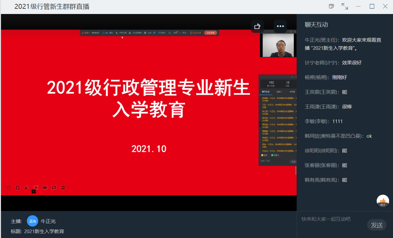Viewport: 393px width, 238px height.
Task: Click the presenter webcam thumbnail
Action: coord(278,46)
